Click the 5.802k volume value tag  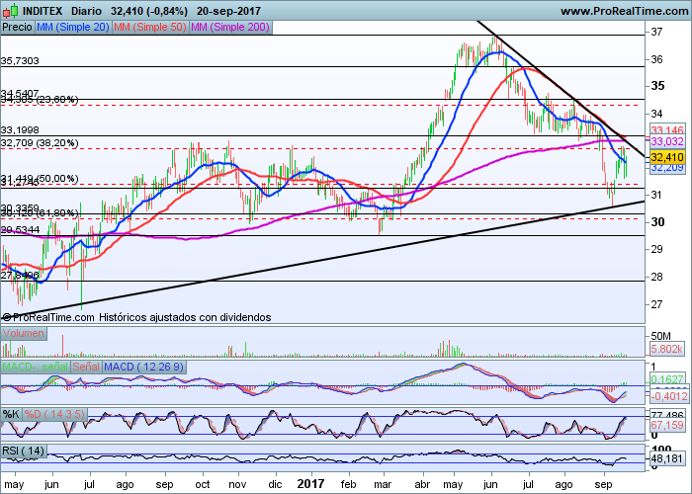tap(667, 349)
